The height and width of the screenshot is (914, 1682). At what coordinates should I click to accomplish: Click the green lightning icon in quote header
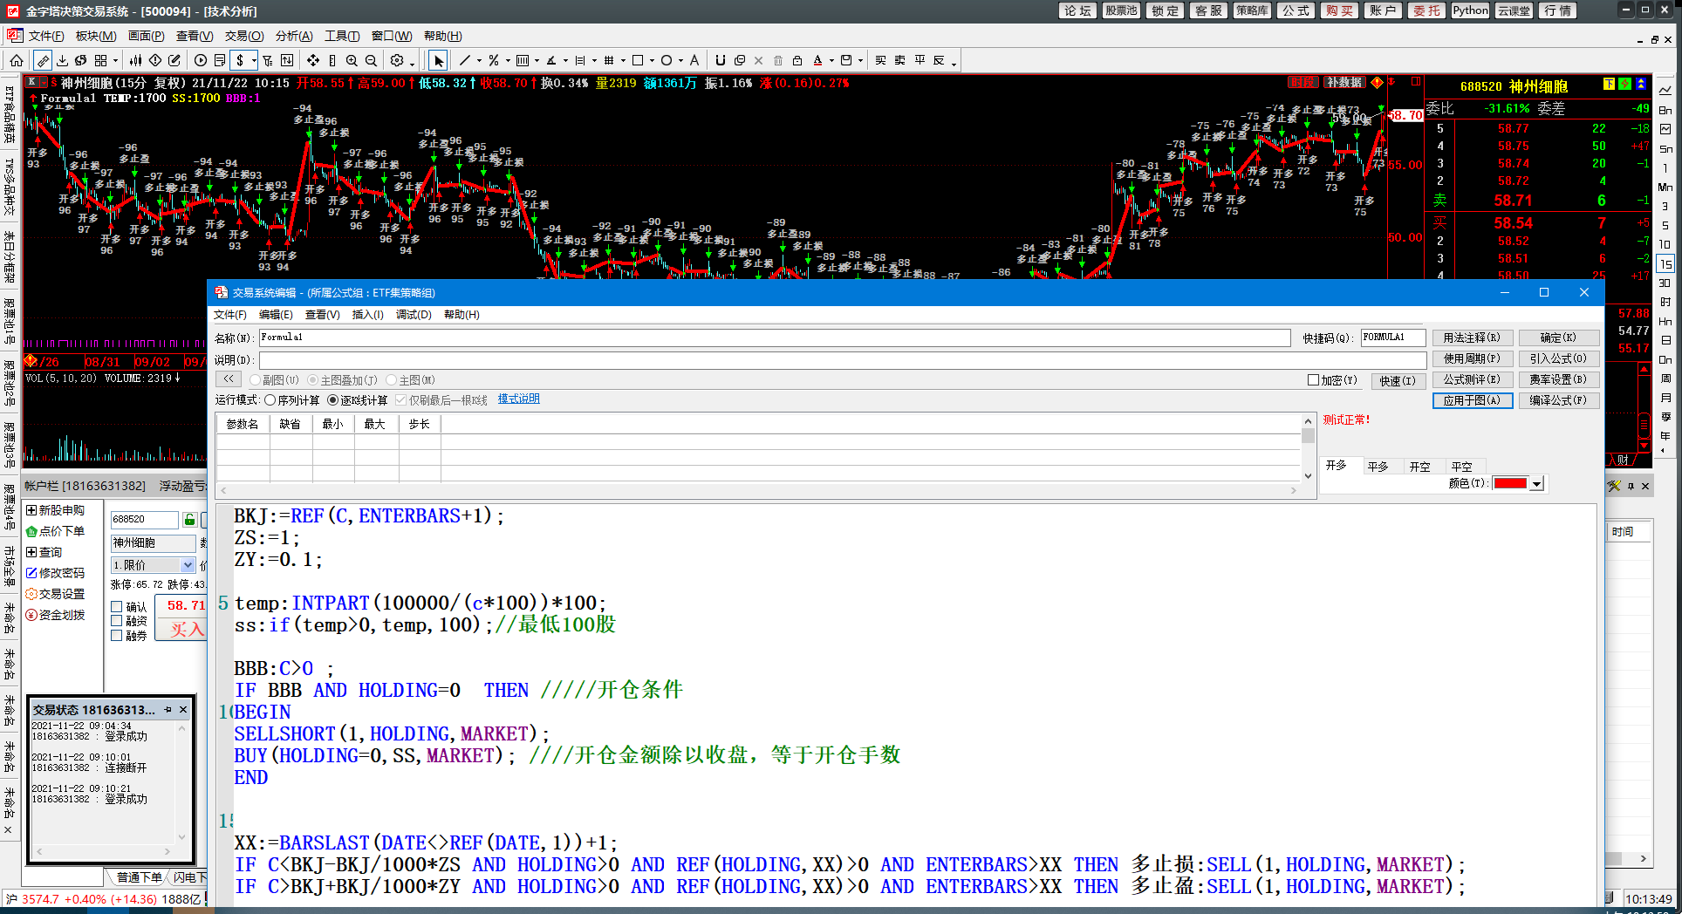pyautogui.click(x=1624, y=84)
